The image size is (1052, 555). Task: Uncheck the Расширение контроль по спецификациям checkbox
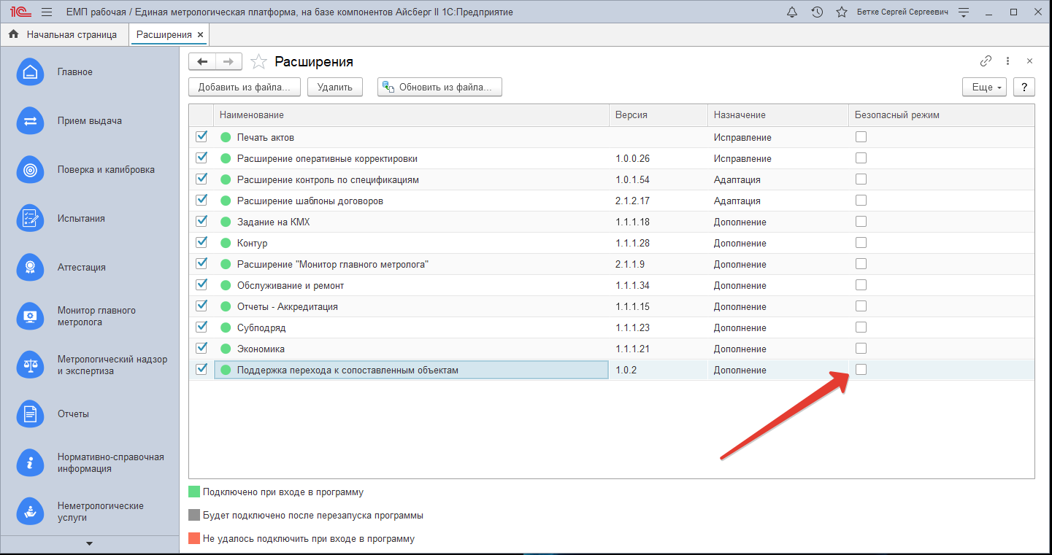pos(201,179)
